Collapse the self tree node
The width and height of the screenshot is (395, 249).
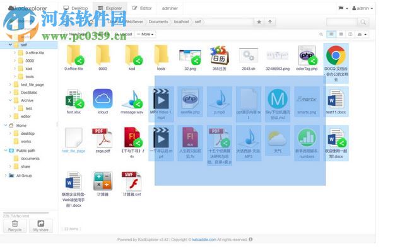10,45
